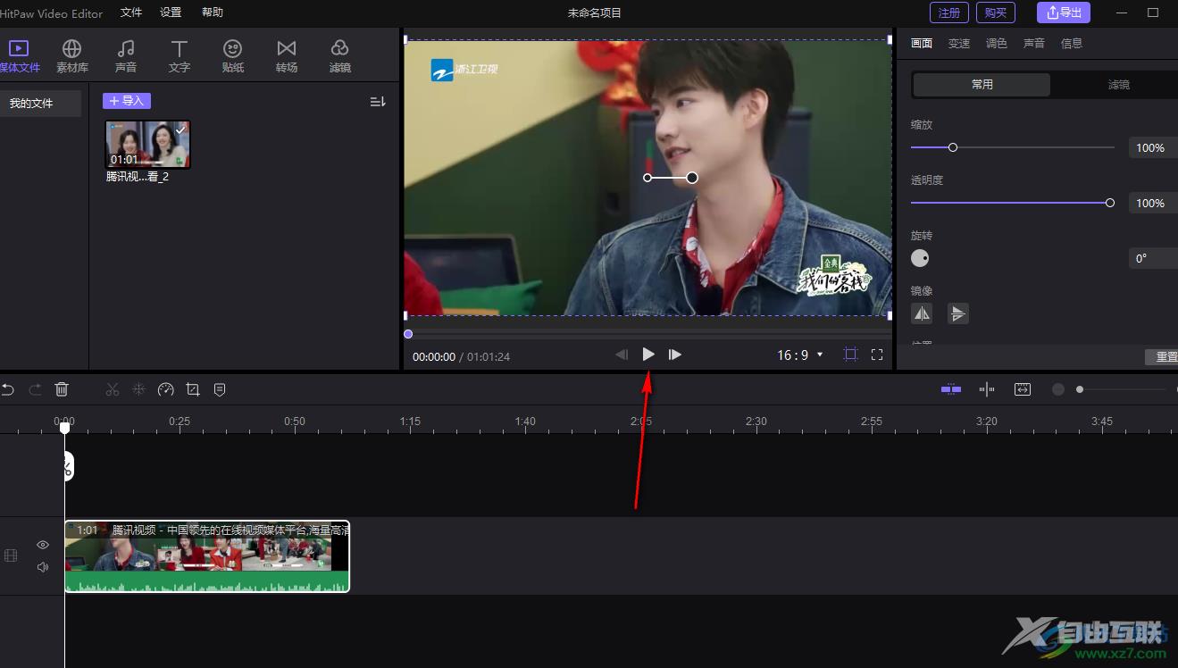Open the speed gauge tool
This screenshot has width=1178, height=668.
(x=165, y=389)
